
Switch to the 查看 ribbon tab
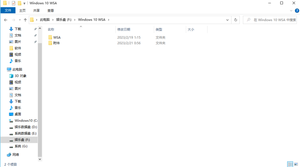tap(51, 11)
